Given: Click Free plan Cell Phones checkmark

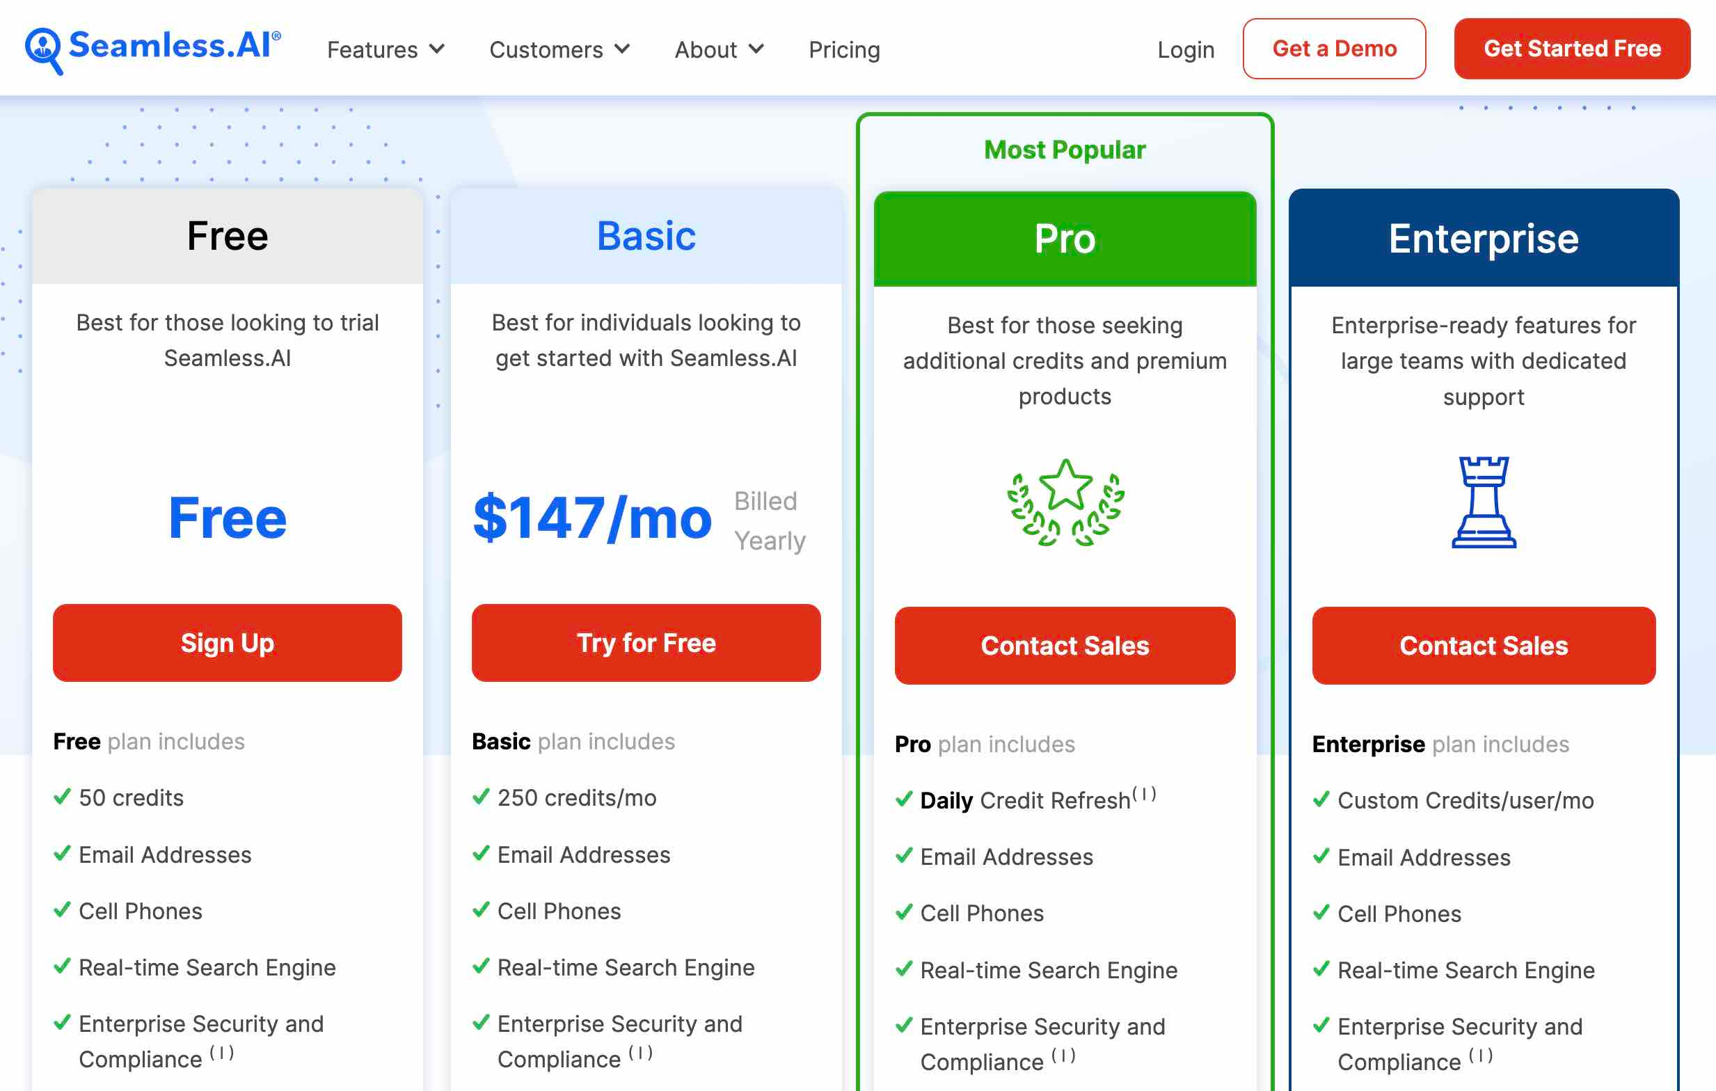Looking at the screenshot, I should [x=62, y=910].
